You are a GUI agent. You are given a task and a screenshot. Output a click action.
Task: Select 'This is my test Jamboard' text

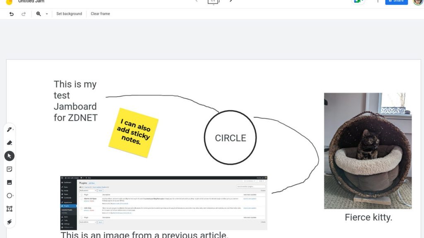pyautogui.click(x=75, y=101)
